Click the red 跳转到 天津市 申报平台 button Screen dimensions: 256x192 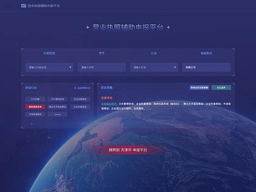[x=128, y=150]
